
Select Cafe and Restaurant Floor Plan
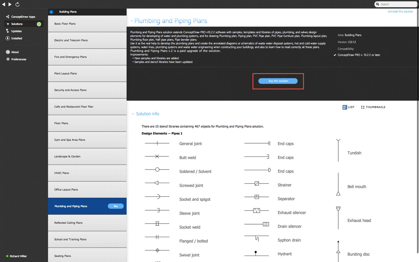click(87, 107)
